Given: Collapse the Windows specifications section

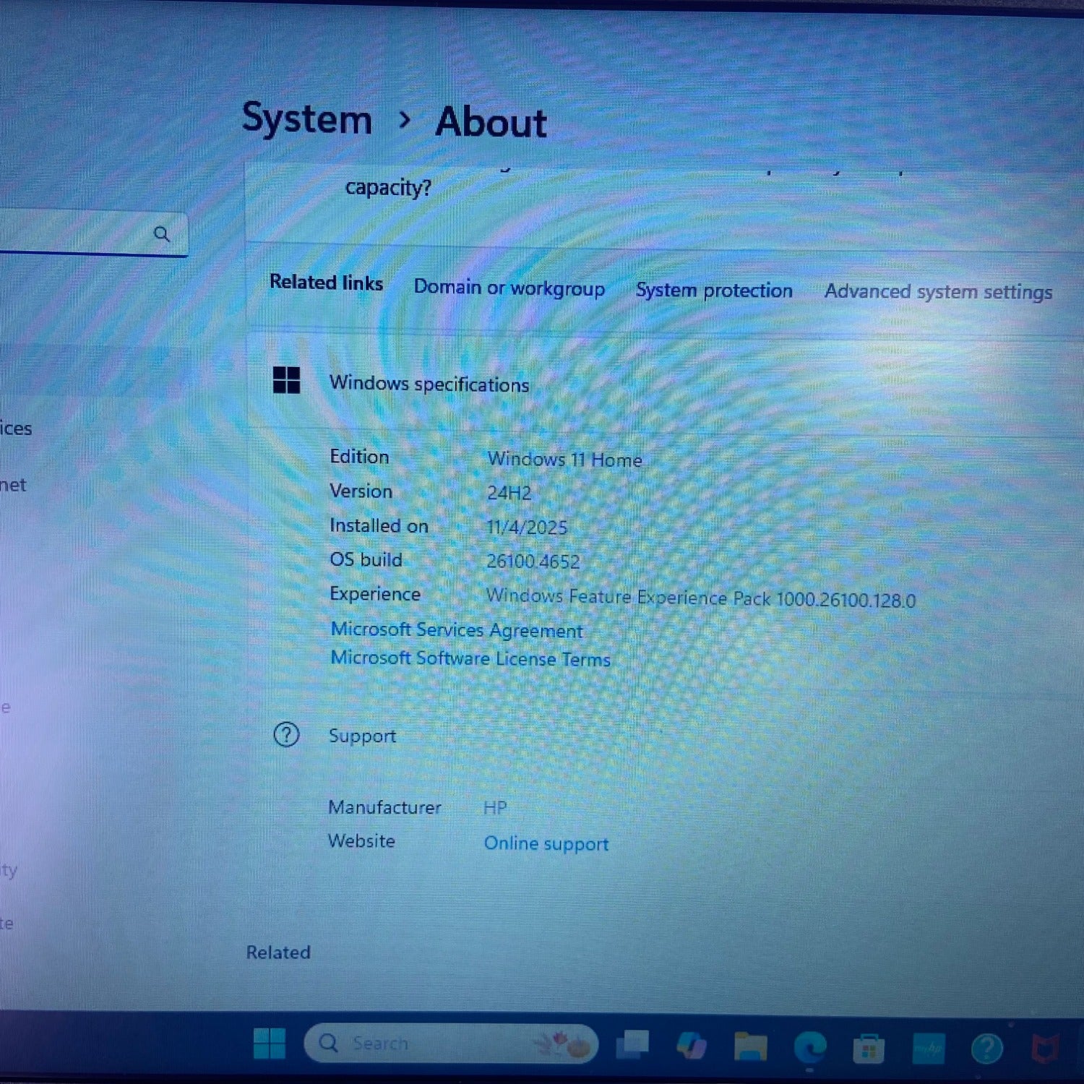Looking at the screenshot, I should tap(650, 383).
